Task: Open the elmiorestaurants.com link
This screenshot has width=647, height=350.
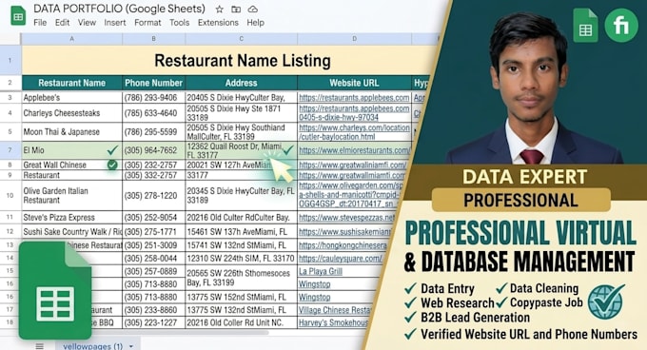Action: 354,150
